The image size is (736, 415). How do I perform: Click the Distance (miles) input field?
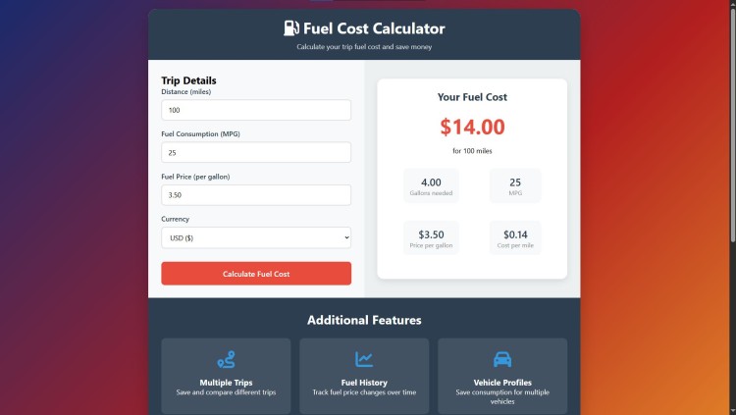click(256, 110)
